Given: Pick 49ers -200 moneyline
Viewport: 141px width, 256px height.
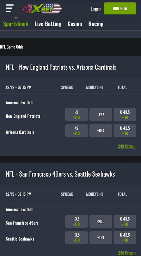Looking at the screenshot, I should pos(100,221).
